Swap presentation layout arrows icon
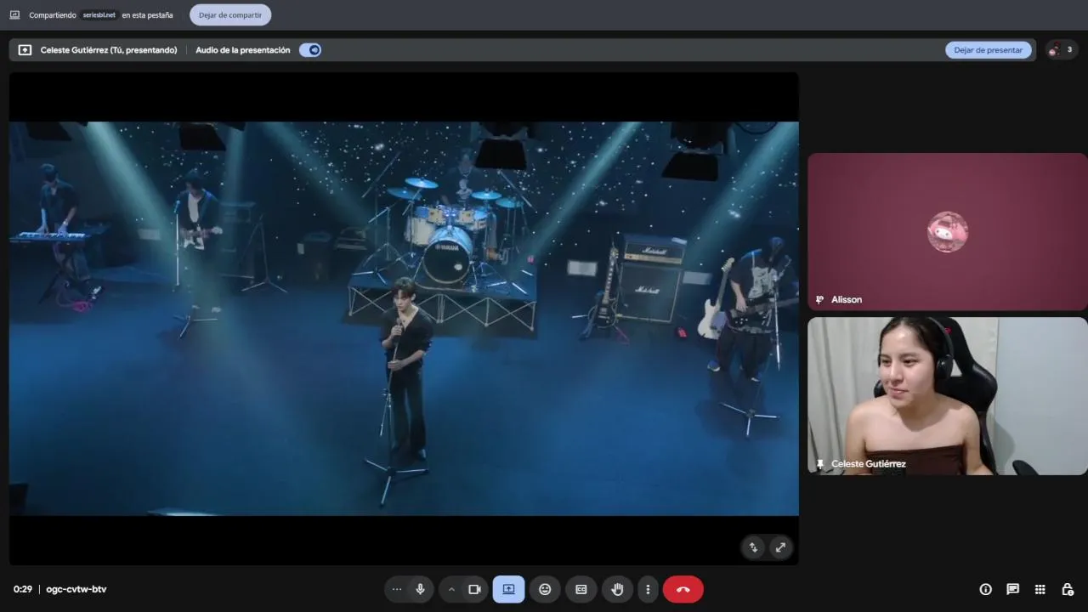This screenshot has width=1088, height=612. [753, 547]
